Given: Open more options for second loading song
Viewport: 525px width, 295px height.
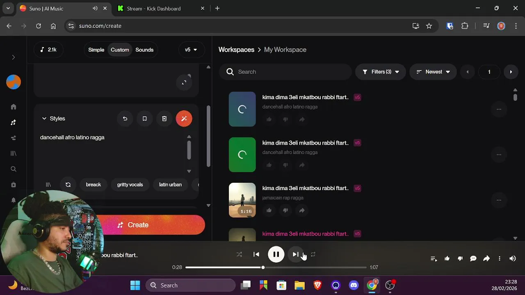Looking at the screenshot, I should pos(499,154).
